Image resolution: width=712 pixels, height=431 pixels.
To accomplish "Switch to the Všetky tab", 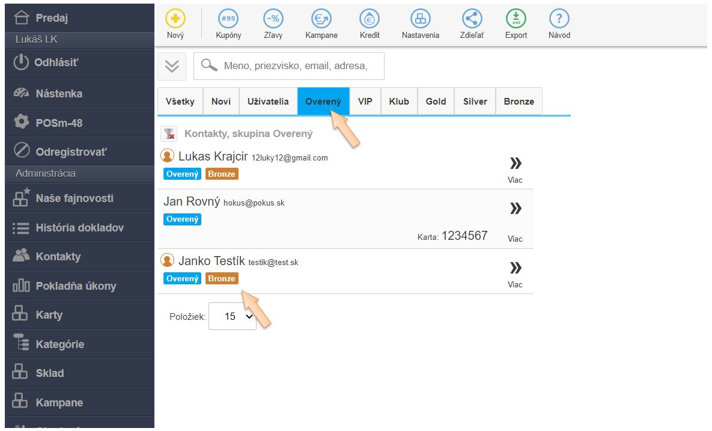I will (180, 102).
